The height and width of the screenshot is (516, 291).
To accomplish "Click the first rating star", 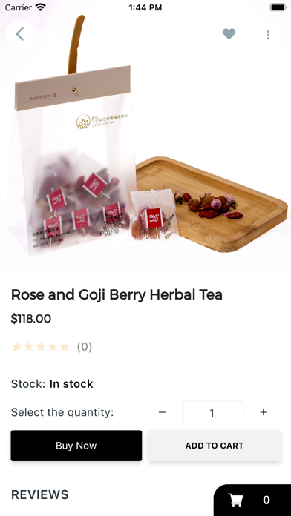I will (16, 346).
